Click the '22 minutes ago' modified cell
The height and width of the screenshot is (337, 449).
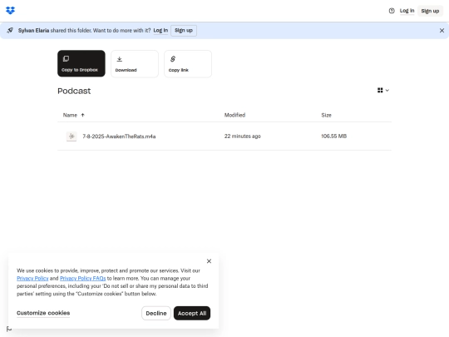tap(242, 136)
